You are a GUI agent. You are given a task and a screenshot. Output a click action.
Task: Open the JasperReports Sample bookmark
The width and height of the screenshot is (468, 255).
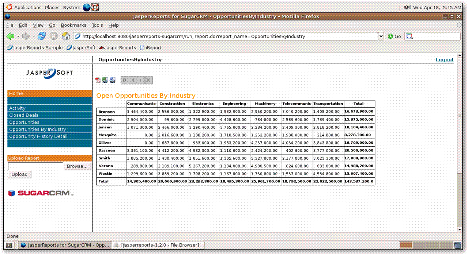click(x=35, y=47)
